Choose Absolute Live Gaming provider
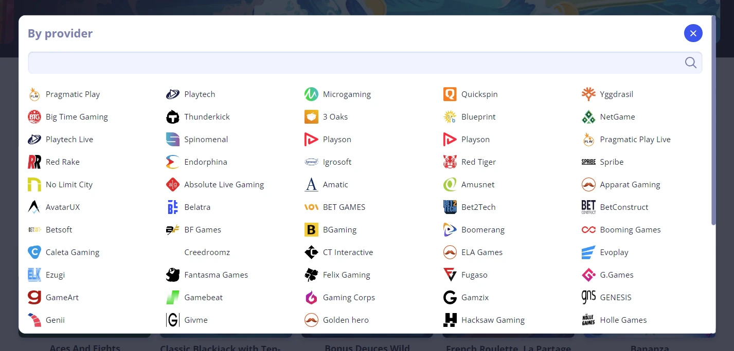The width and height of the screenshot is (734, 351). click(x=215, y=185)
